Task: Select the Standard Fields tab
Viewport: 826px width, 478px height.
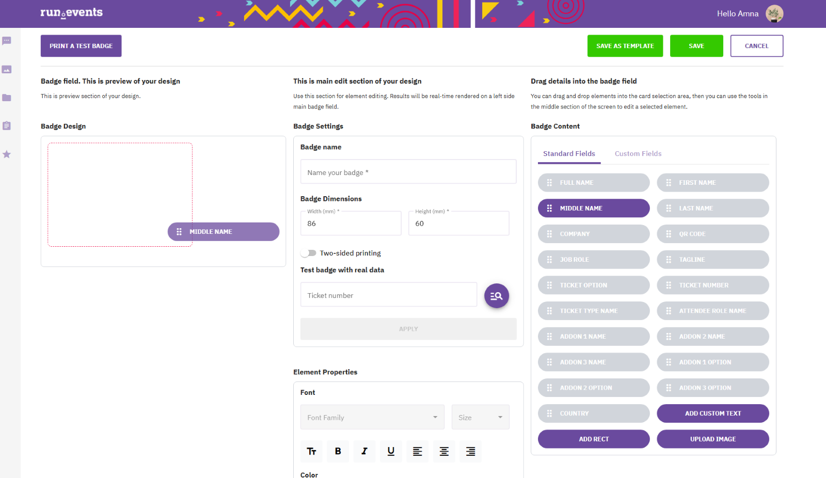Action: [569, 154]
